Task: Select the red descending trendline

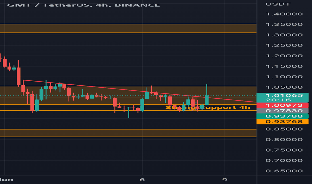Action: [140, 91]
